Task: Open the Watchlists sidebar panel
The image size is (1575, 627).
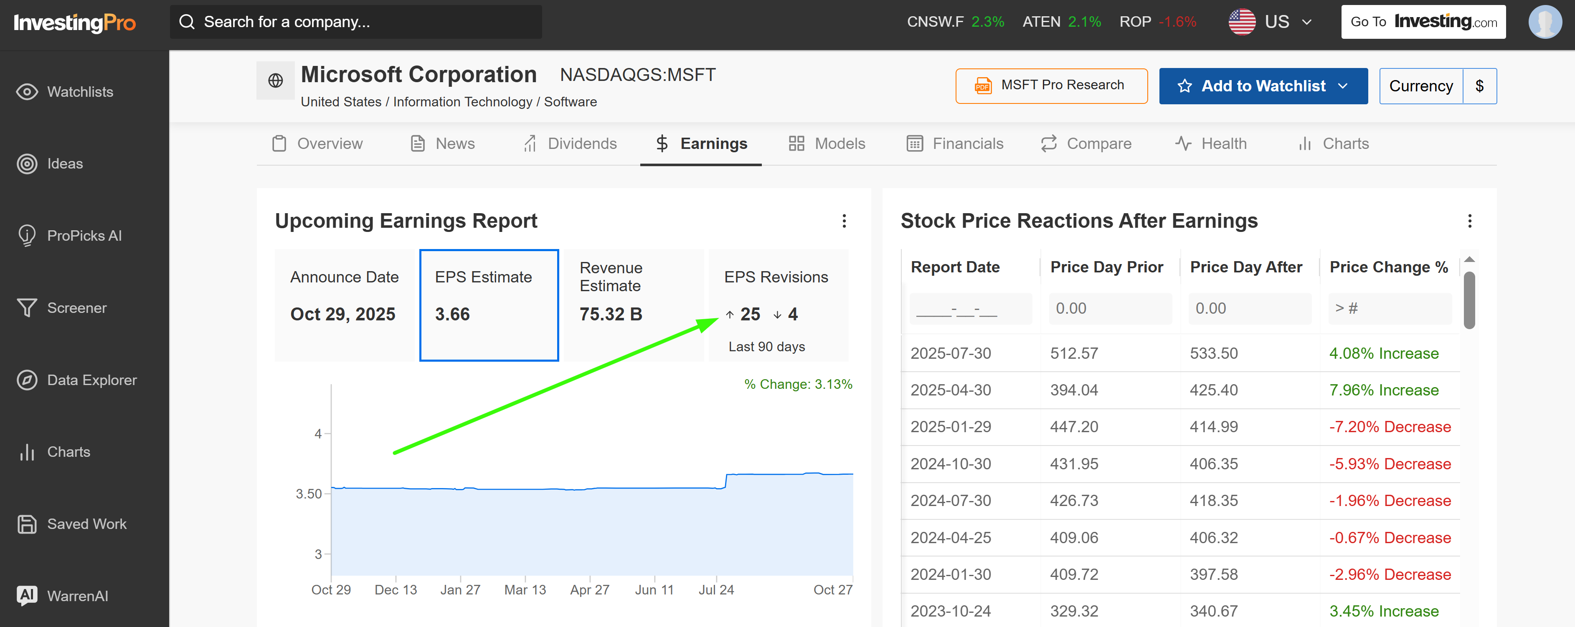Action: 80,92
